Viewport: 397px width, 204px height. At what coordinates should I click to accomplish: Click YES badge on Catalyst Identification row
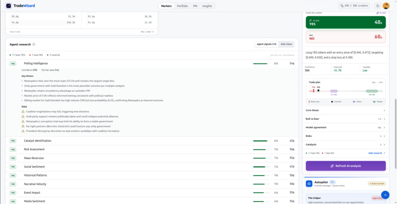coord(13,141)
